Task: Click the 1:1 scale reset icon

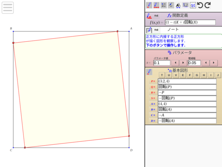Action: click(193, 5)
